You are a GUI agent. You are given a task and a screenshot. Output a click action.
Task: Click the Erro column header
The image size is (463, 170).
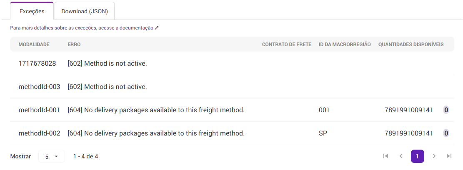[74, 44]
